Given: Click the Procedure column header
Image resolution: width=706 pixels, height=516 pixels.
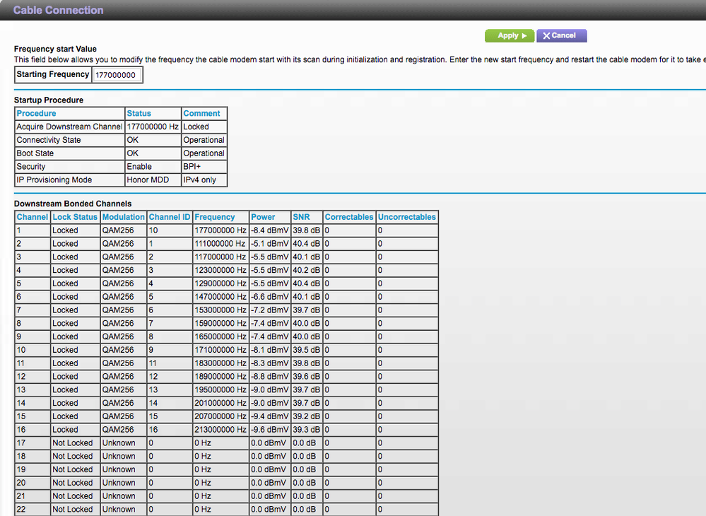Looking at the screenshot, I should [x=37, y=113].
